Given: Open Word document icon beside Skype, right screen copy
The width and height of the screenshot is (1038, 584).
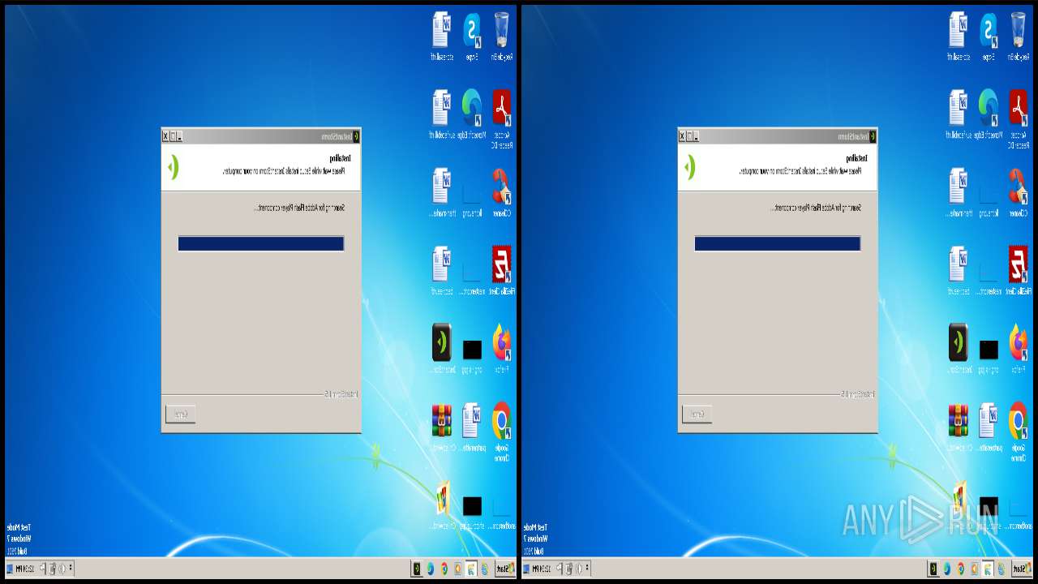Looking at the screenshot, I should 959,36.
